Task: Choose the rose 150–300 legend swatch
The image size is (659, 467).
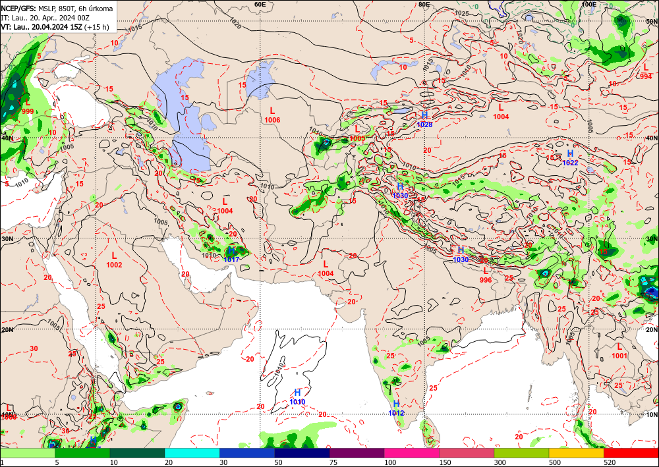Action: click(467, 453)
